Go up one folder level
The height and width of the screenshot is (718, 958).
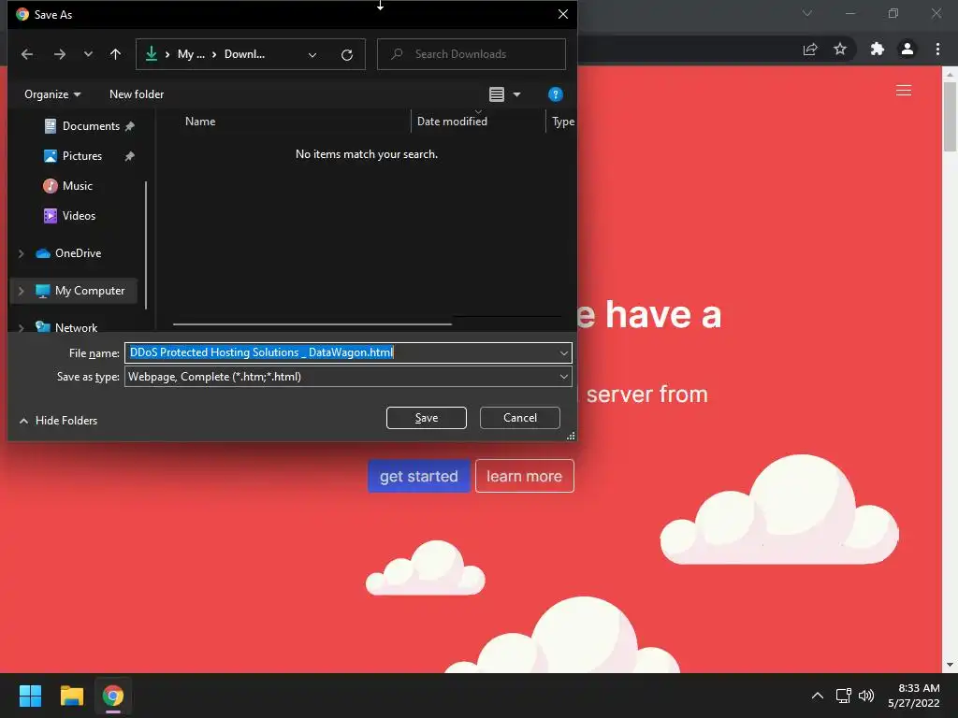pos(115,54)
